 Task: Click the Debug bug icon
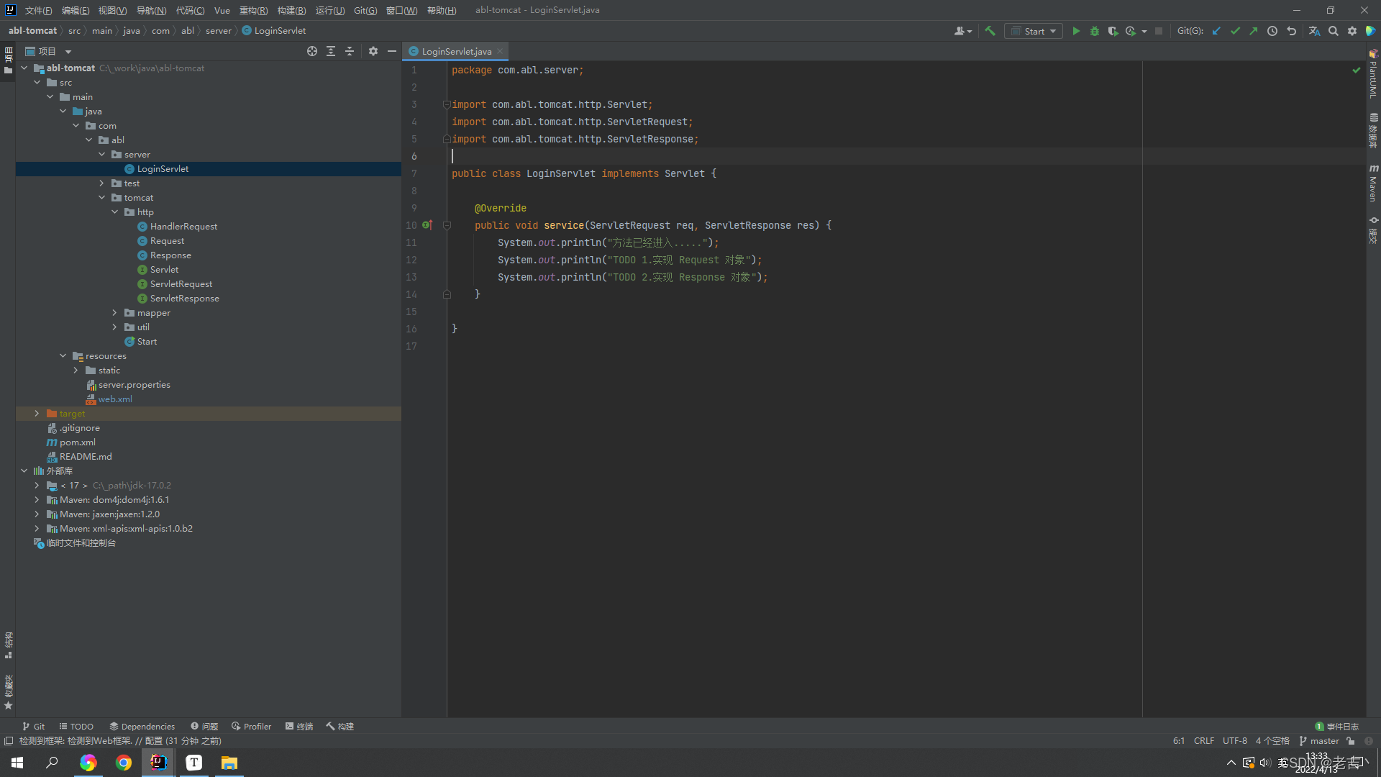pyautogui.click(x=1095, y=31)
